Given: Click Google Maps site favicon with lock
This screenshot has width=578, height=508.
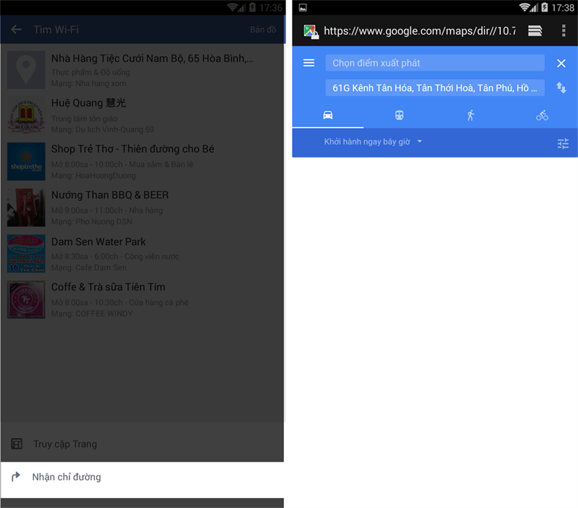Looking at the screenshot, I should click(311, 32).
